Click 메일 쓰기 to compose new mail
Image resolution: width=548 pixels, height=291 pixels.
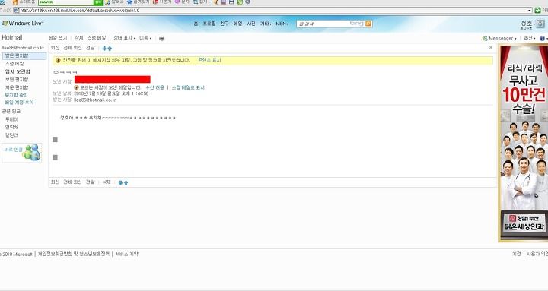[58, 38]
